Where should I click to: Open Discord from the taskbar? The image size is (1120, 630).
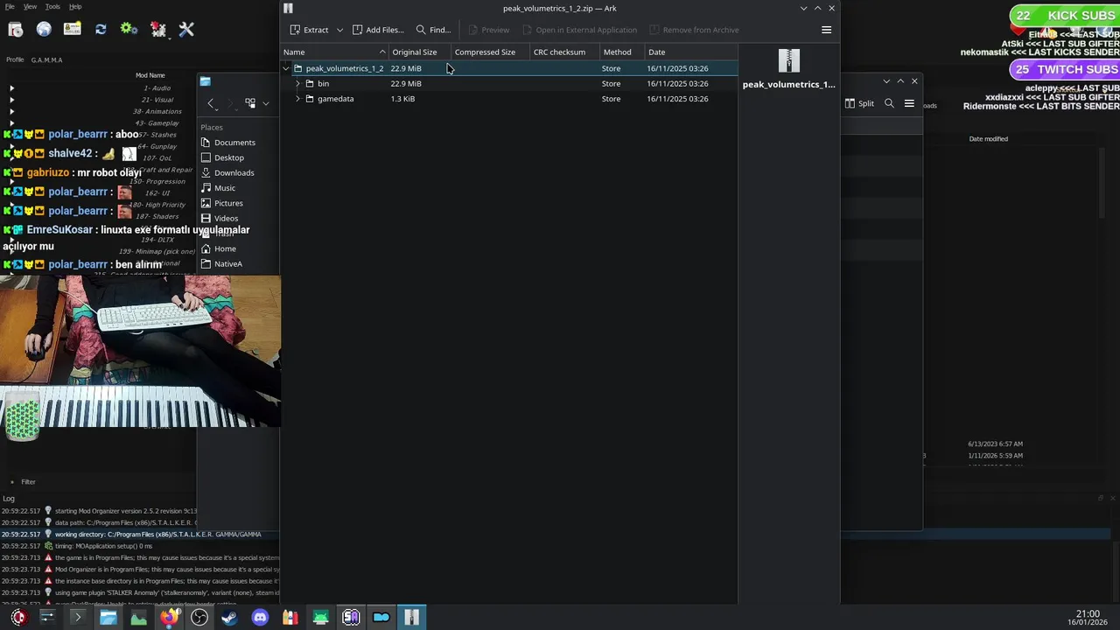260,617
